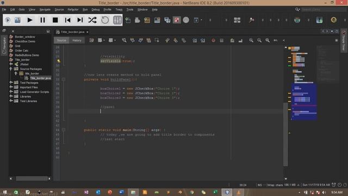Click the gray round toolbar button
Screen dimensions: 348x196
point(186,20)
